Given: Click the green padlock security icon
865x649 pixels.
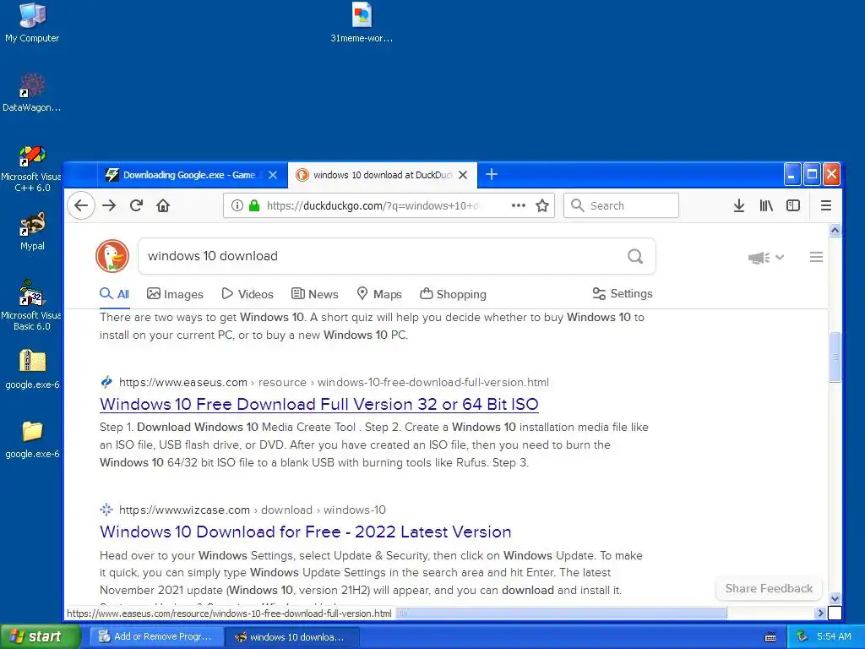Looking at the screenshot, I should (x=253, y=206).
